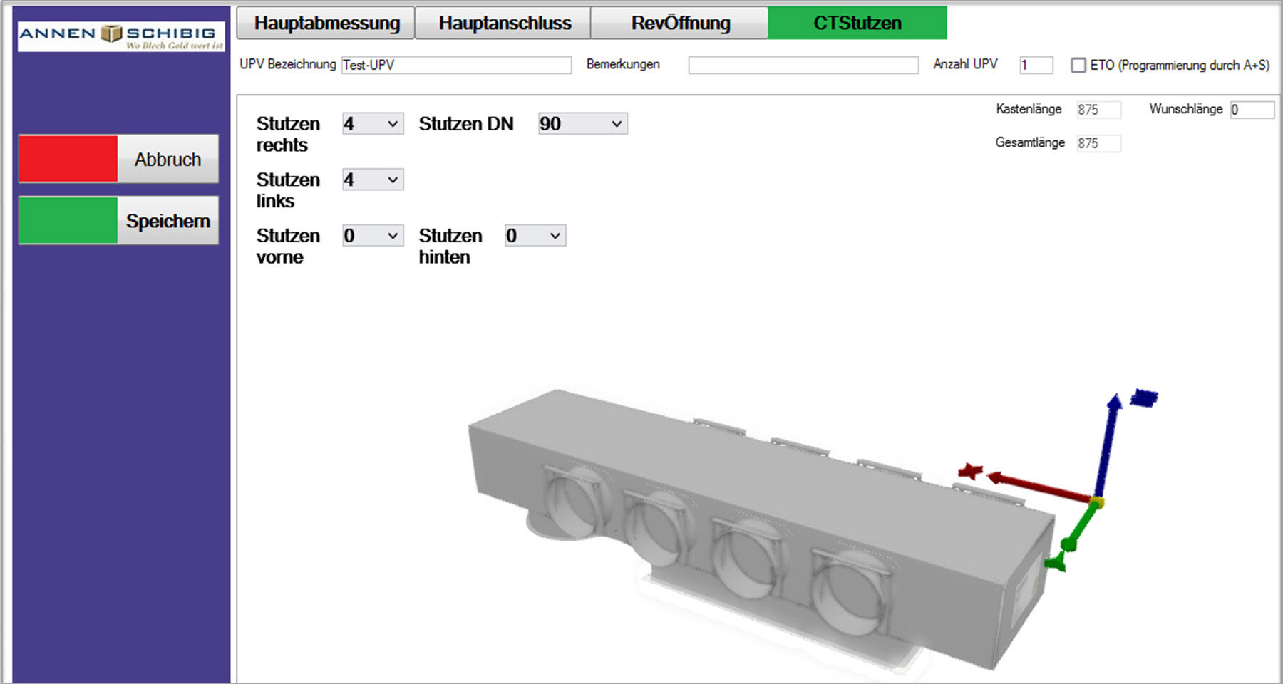The width and height of the screenshot is (1283, 684).
Task: Click the blue vertical axis arrow
Action: click(1108, 447)
